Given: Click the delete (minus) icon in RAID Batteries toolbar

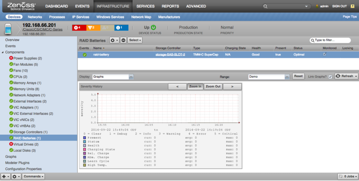Looking at the screenshot, I should (x=123, y=40).
